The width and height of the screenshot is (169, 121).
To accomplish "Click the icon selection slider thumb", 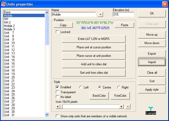I will (61, 106).
